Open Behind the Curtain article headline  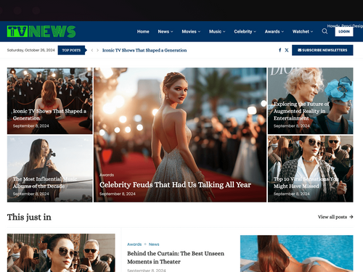176,257
